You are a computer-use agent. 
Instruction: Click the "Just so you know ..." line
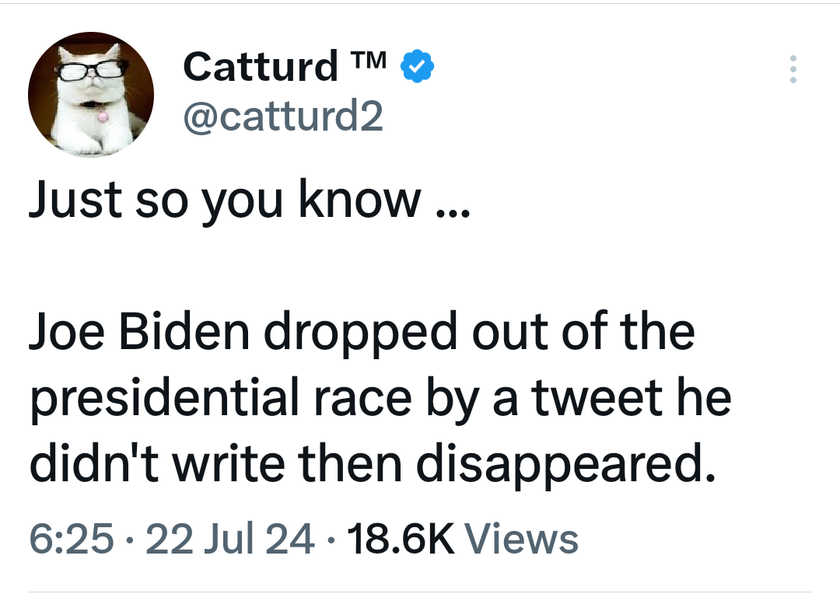click(249, 200)
